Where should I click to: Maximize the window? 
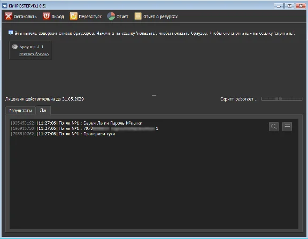click(x=289, y=6)
